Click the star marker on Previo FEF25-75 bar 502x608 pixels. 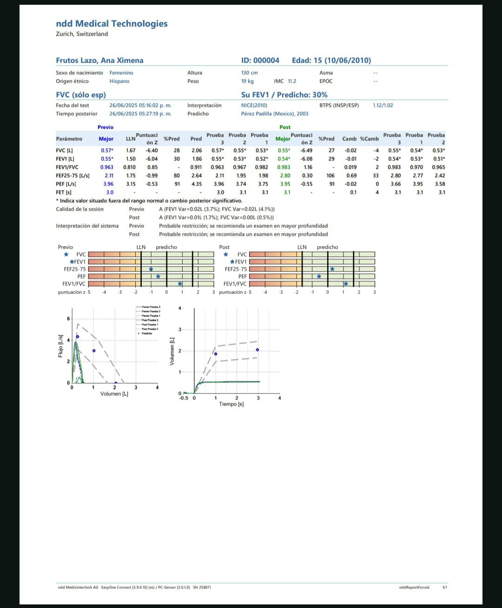pyautogui.click(x=151, y=269)
